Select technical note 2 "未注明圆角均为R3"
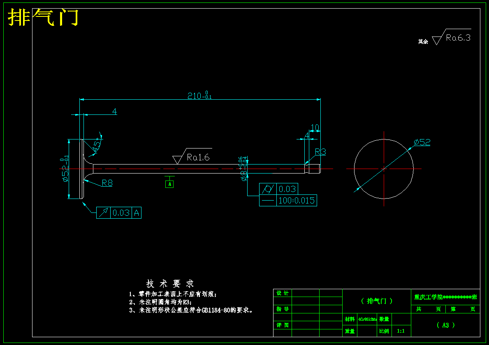 click(x=161, y=302)
